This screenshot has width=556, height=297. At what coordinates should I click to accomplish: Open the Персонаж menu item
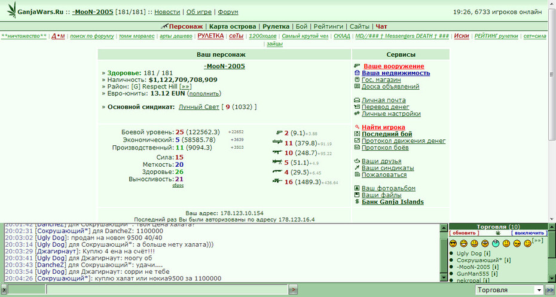click(186, 26)
